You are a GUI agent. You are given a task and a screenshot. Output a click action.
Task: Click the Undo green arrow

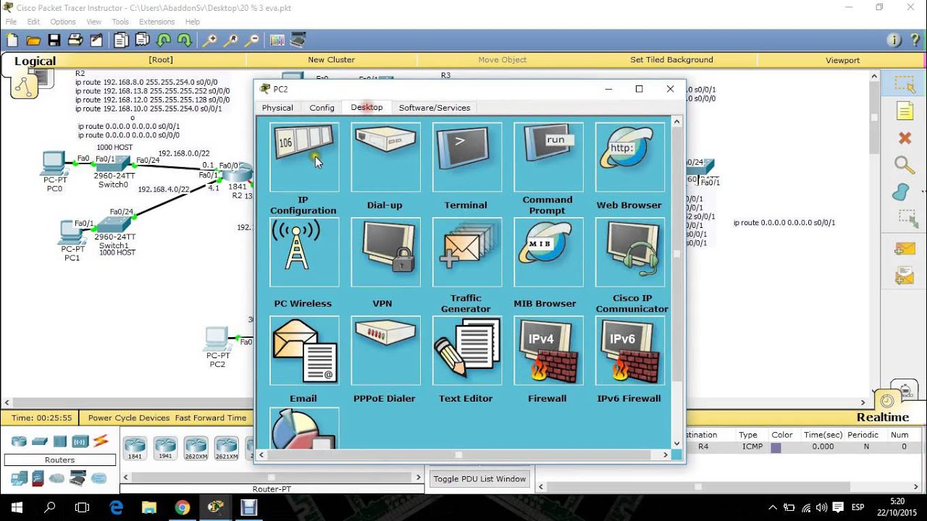164,41
